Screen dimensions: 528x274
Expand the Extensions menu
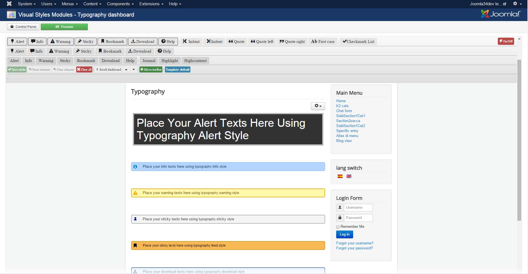(151, 4)
